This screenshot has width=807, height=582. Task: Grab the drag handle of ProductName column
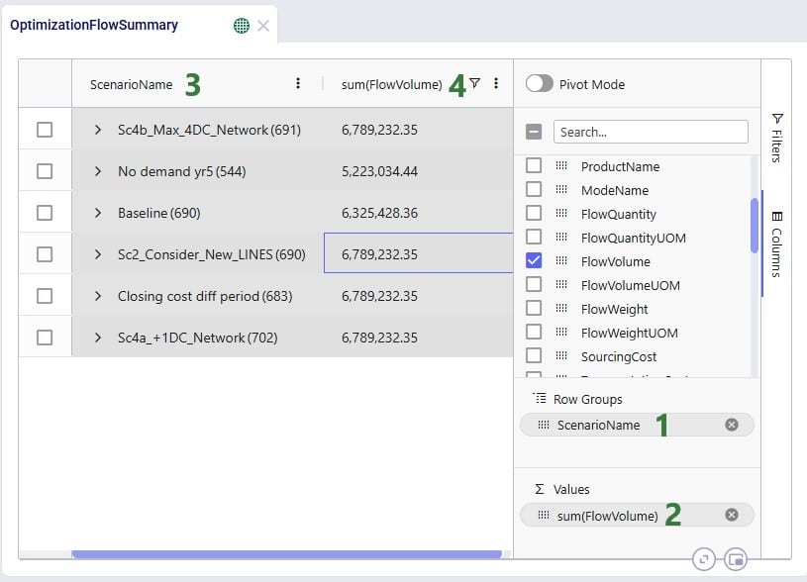click(x=561, y=165)
